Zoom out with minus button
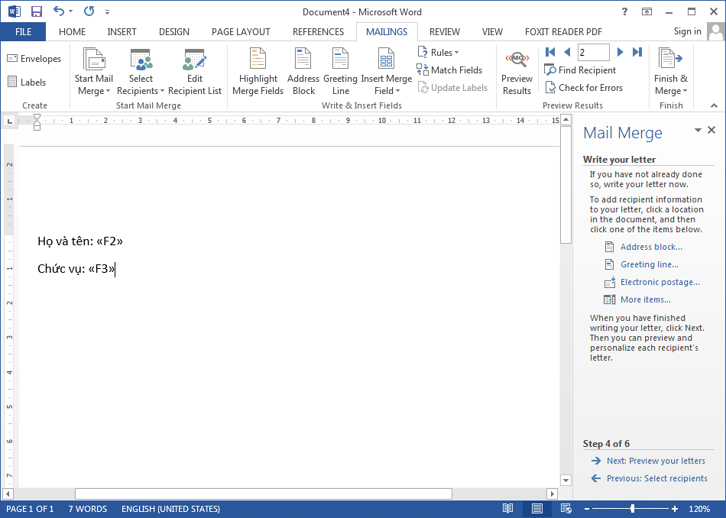Viewport: 726px width, 518px height. 587,509
